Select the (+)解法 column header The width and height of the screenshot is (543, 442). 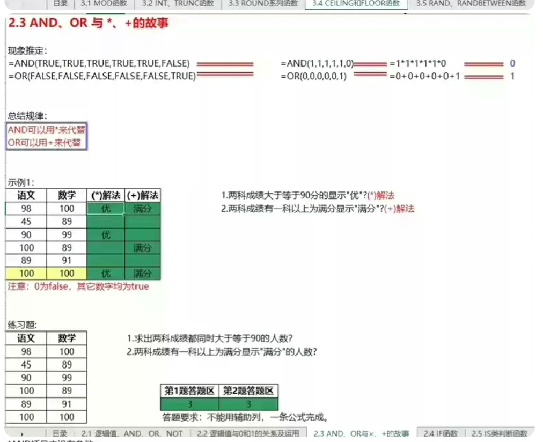click(x=143, y=195)
